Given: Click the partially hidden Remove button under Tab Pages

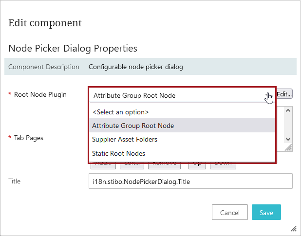Looking at the screenshot, I should tap(164, 166).
